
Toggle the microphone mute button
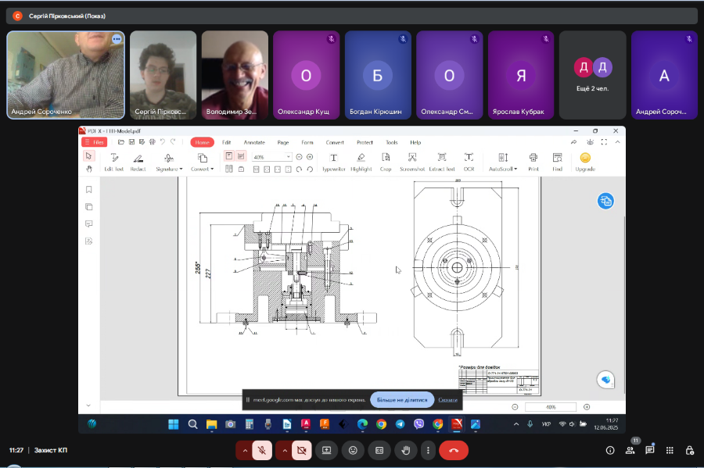(x=263, y=450)
